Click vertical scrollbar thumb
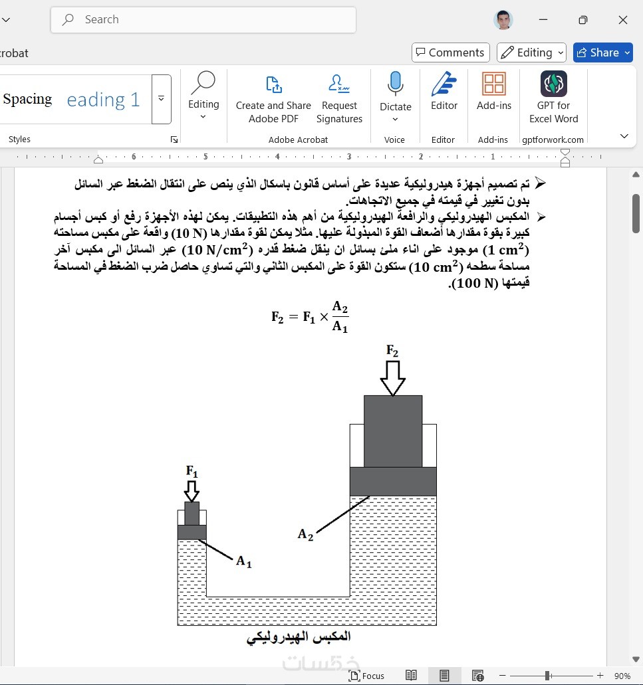Image resolution: width=643 pixels, height=685 pixels. (636, 214)
